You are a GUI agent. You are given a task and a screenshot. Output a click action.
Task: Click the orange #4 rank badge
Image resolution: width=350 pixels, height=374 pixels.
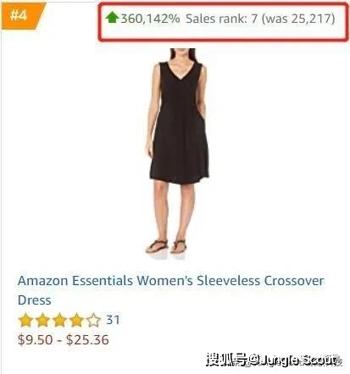(x=23, y=15)
